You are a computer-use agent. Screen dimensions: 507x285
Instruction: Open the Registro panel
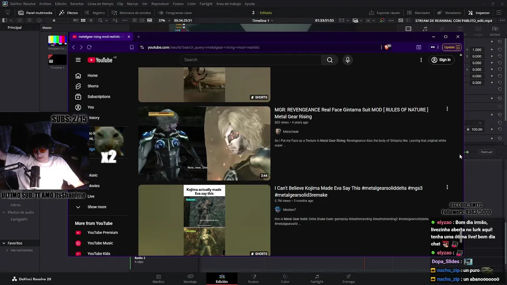pyautogui.click(x=94, y=13)
